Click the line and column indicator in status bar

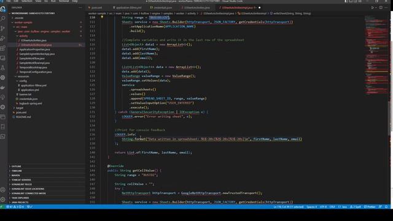pos(289,207)
